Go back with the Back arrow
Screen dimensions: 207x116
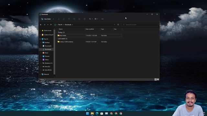(41, 24)
